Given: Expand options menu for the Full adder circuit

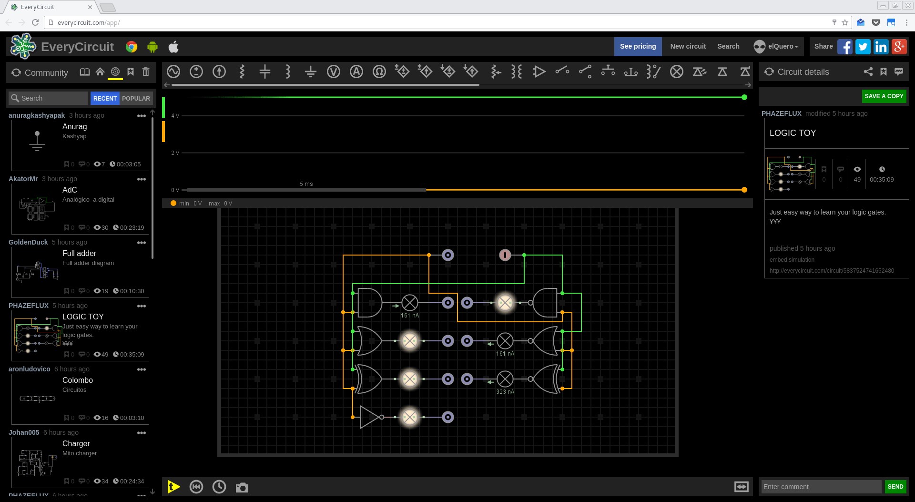Looking at the screenshot, I should pyautogui.click(x=142, y=243).
